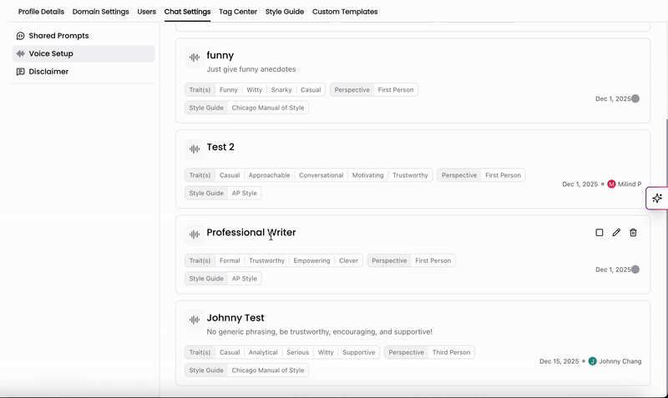Select the Chat Settings tab
The height and width of the screenshot is (398, 668).
pos(187,12)
